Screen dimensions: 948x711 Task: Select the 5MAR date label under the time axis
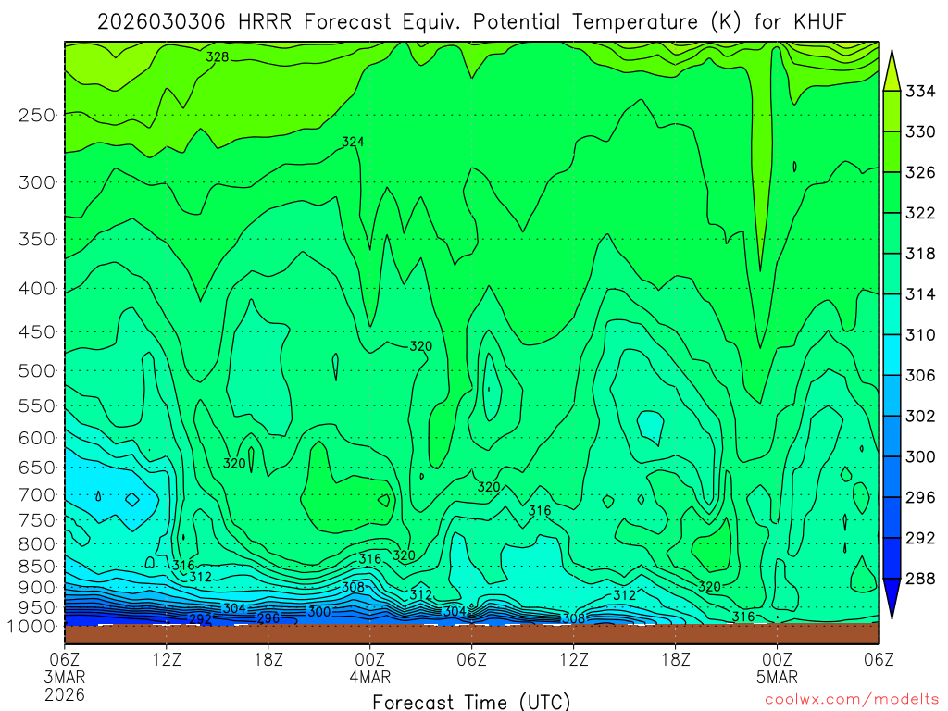777,677
